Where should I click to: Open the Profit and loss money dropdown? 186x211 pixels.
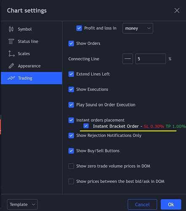click(x=138, y=28)
